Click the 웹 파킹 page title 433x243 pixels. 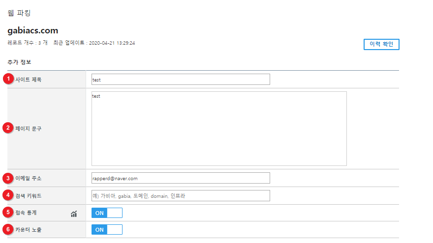[19, 13]
